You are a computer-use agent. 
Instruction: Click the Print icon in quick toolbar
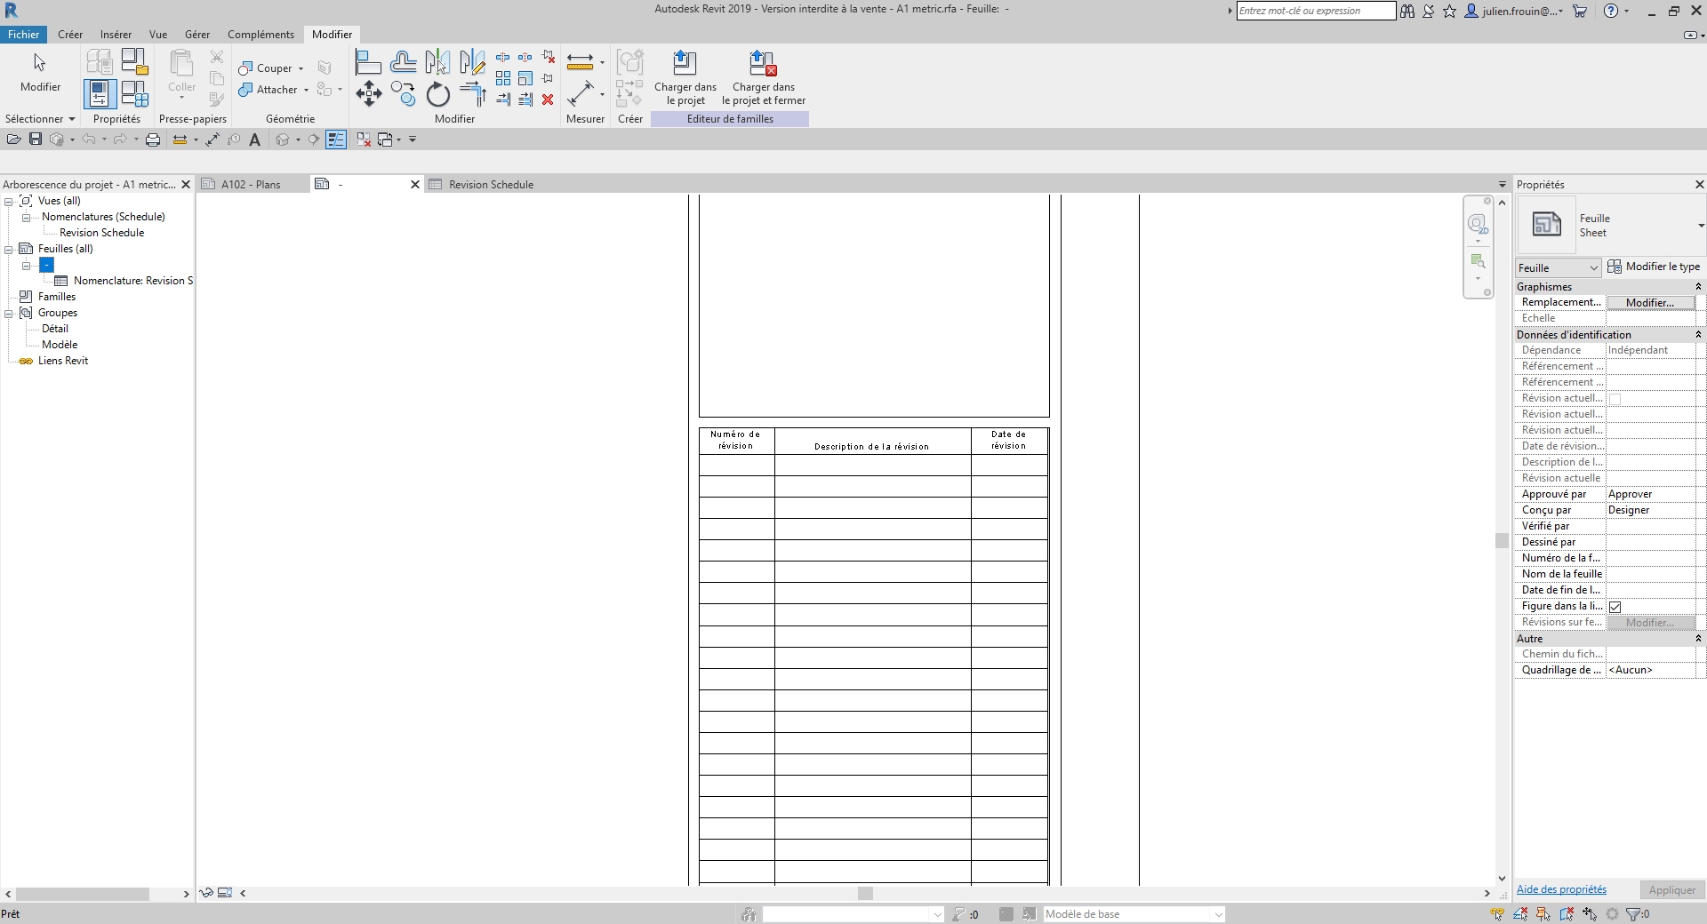tap(153, 139)
